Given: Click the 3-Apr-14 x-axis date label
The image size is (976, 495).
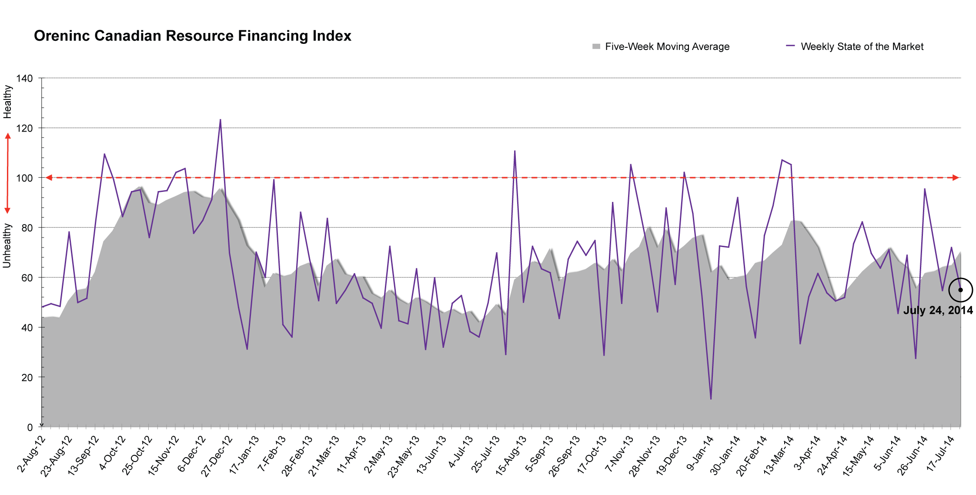Looking at the screenshot, I should pos(808,453).
